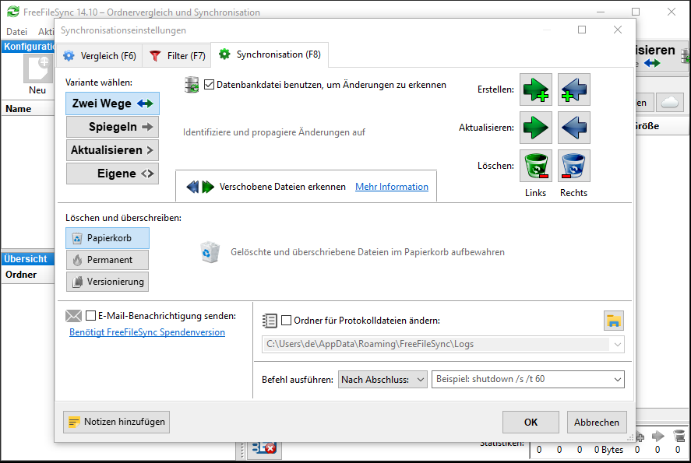Select Synchronisation (F8) tab

[270, 54]
